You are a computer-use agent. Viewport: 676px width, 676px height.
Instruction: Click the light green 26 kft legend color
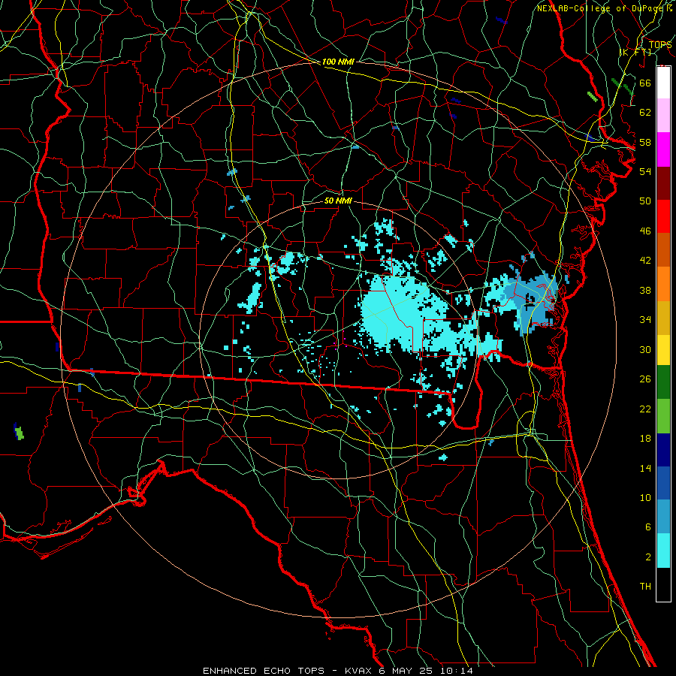(x=663, y=416)
